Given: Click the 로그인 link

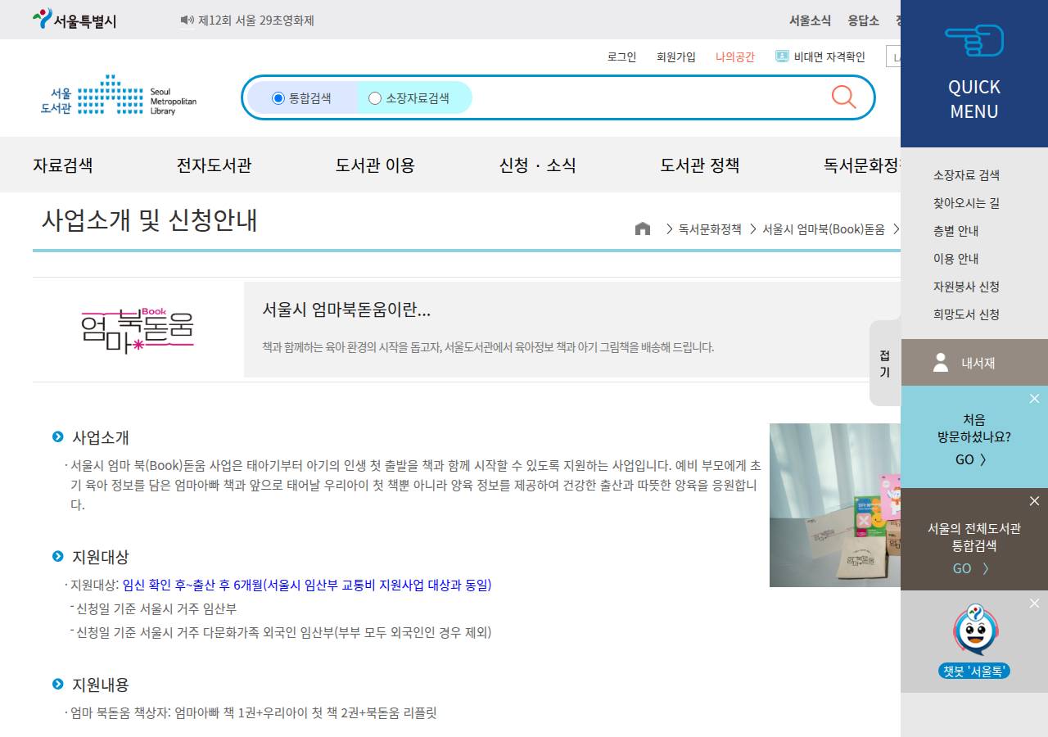Looking at the screenshot, I should [621, 57].
